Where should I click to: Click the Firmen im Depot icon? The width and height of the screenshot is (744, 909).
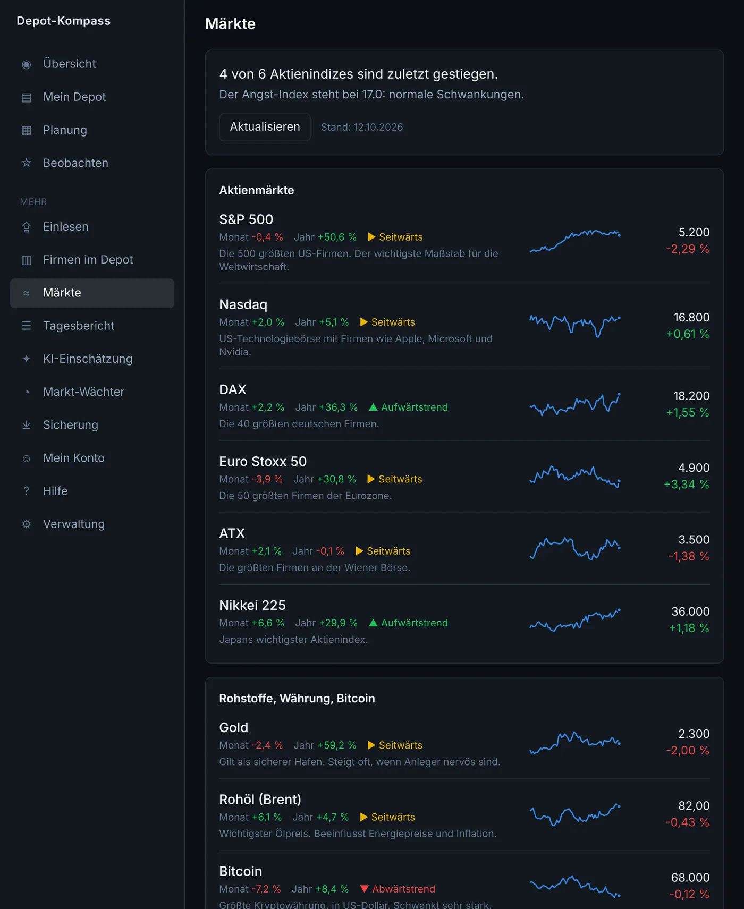pos(27,260)
